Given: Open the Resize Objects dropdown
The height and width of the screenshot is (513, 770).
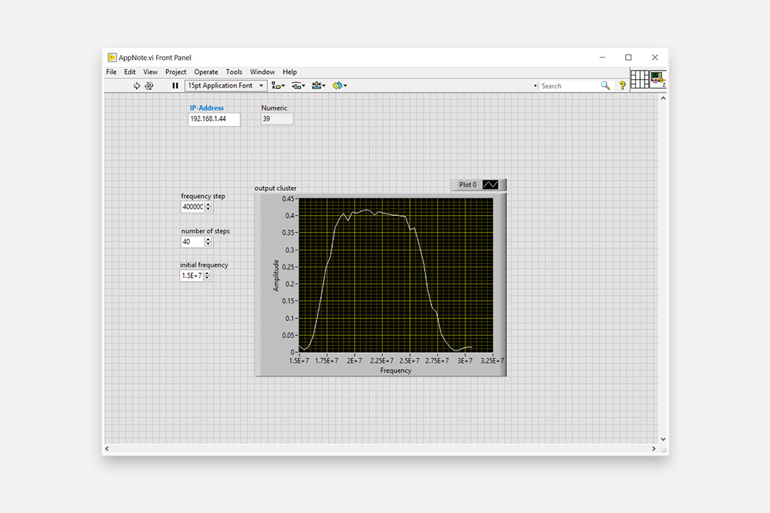Looking at the screenshot, I should coord(318,85).
